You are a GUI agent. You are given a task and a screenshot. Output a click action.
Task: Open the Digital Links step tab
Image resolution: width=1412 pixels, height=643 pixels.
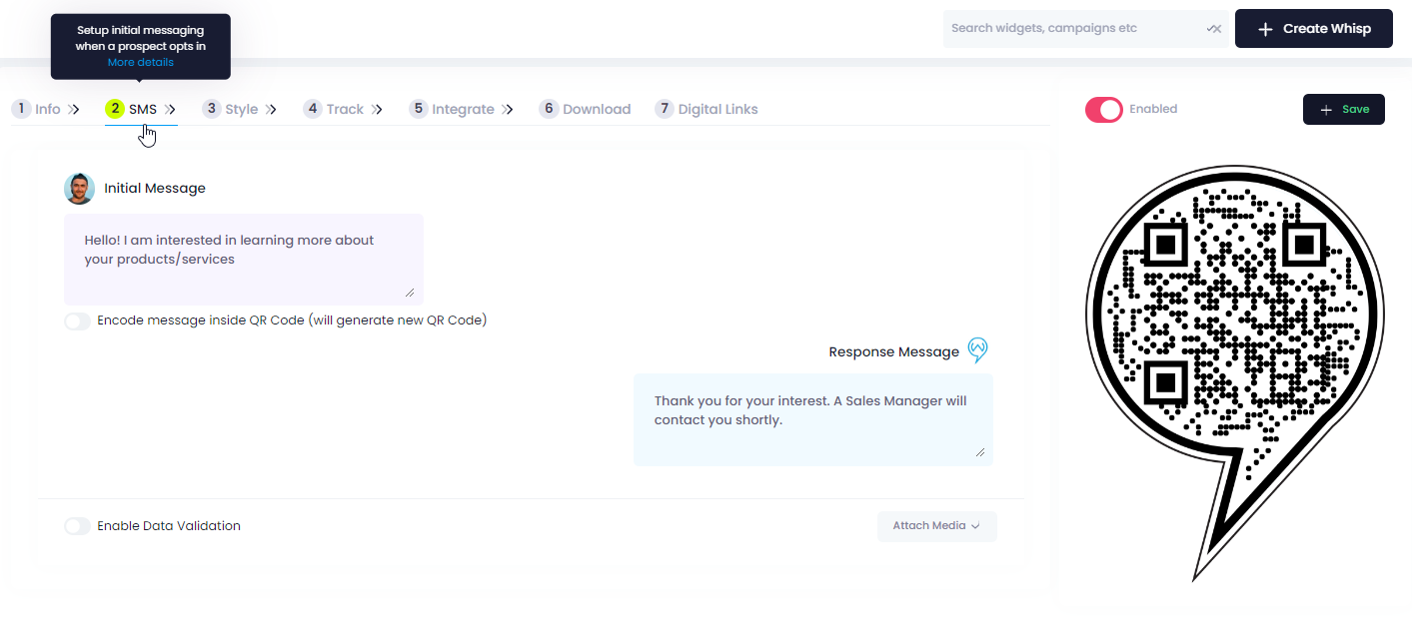[706, 109]
